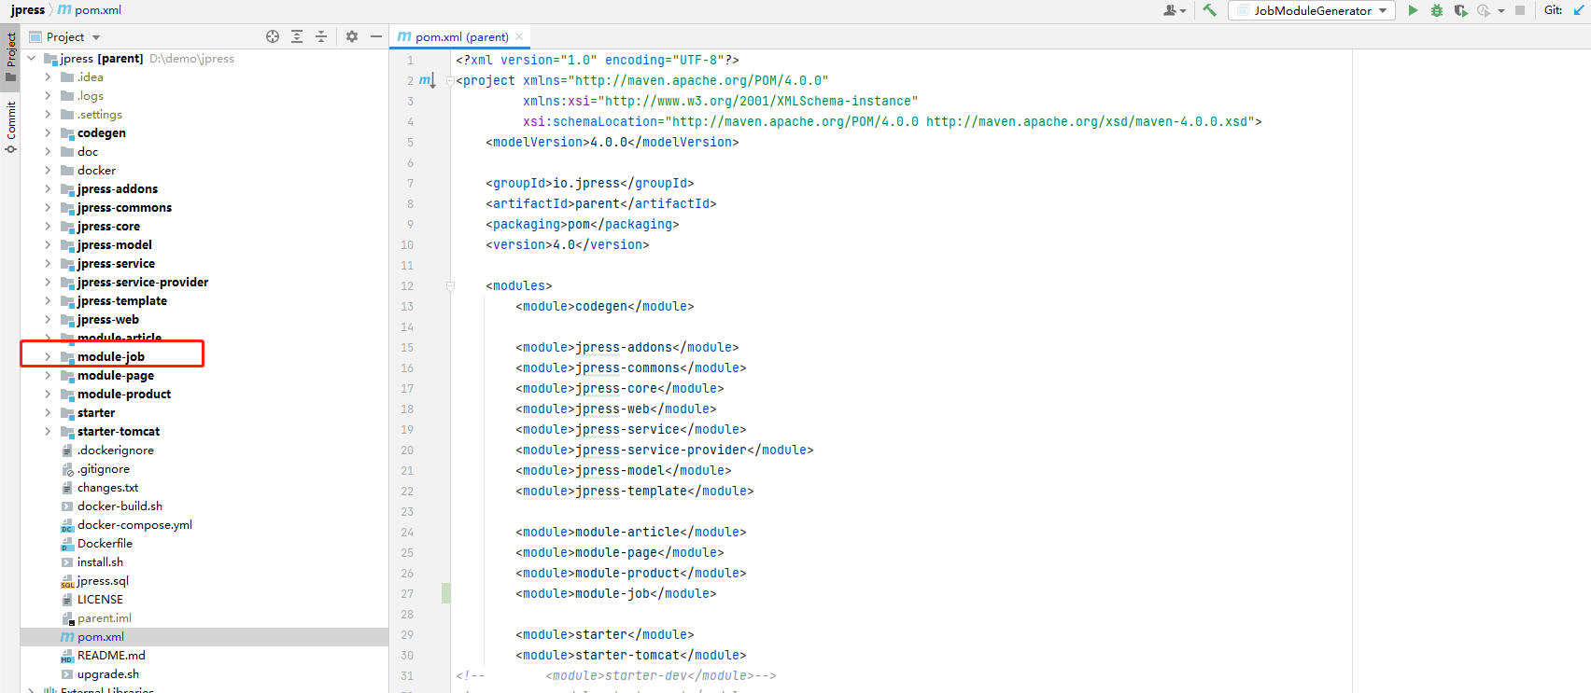Open docker-build.sh file
1591x693 pixels.
(x=120, y=506)
